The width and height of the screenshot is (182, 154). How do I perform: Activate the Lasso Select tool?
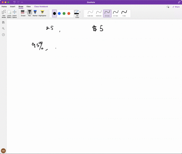tap(9, 14)
